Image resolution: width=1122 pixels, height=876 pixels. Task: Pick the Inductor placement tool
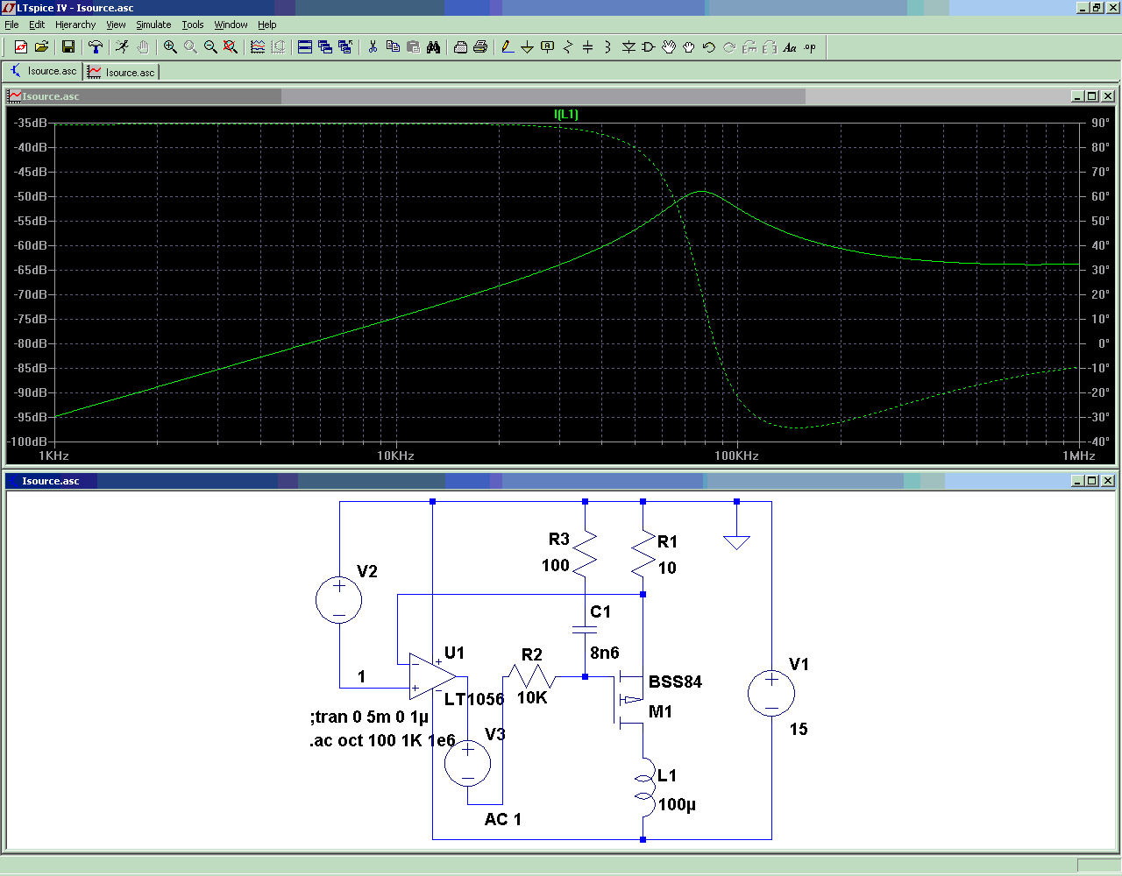[x=608, y=47]
